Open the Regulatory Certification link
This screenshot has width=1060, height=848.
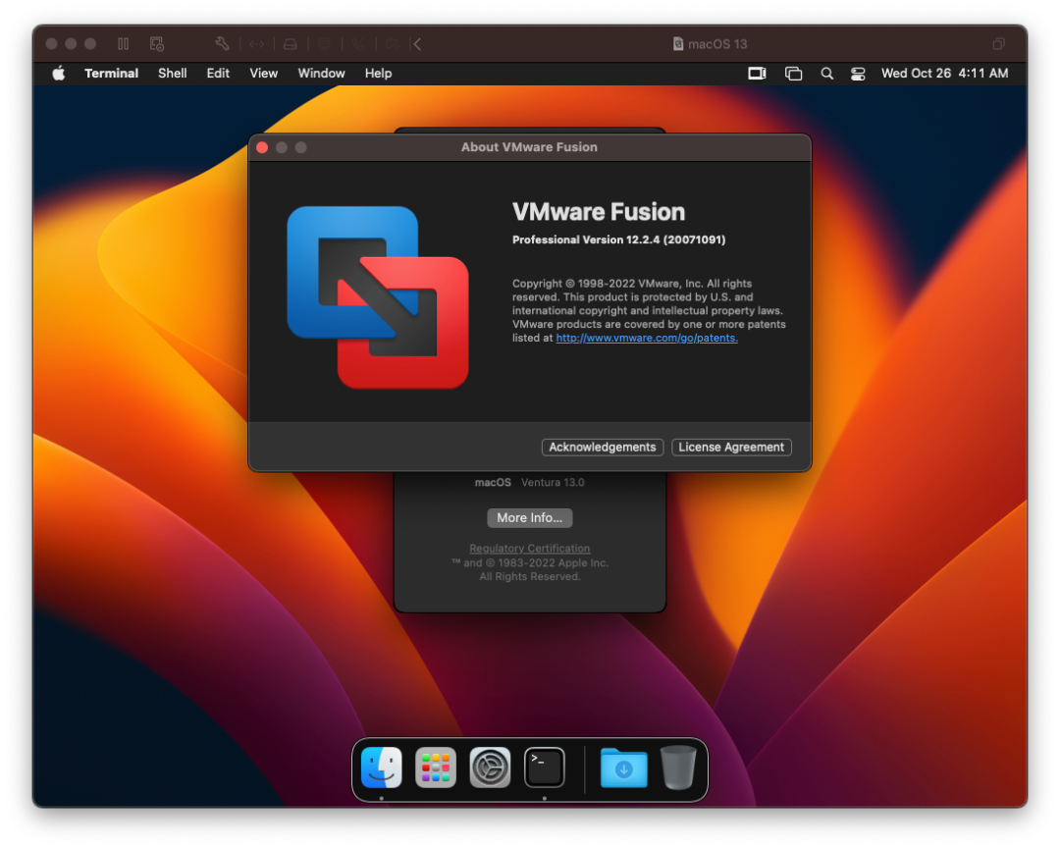click(x=529, y=549)
